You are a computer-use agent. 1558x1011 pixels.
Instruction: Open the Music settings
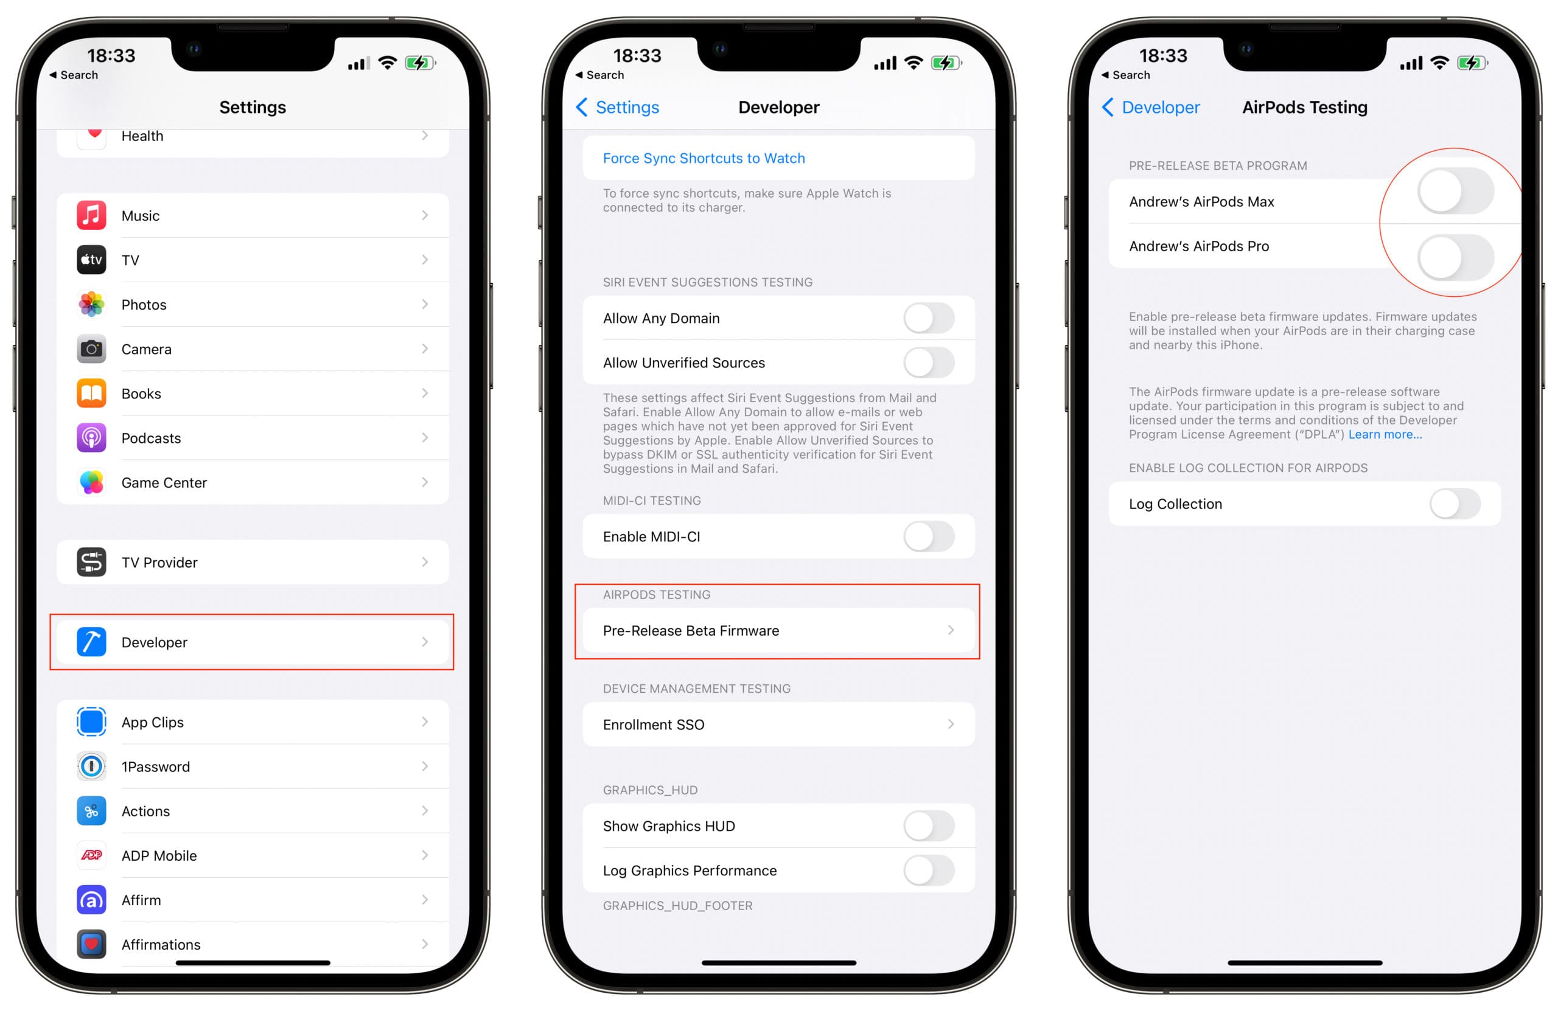coord(253,215)
